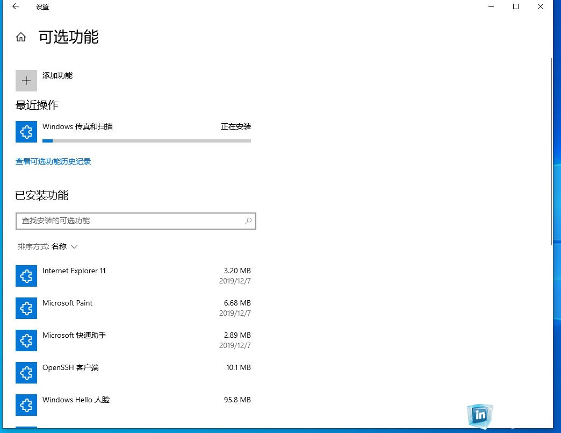Click the 6.68 MB size value
This screenshot has height=433, width=561.
point(237,303)
